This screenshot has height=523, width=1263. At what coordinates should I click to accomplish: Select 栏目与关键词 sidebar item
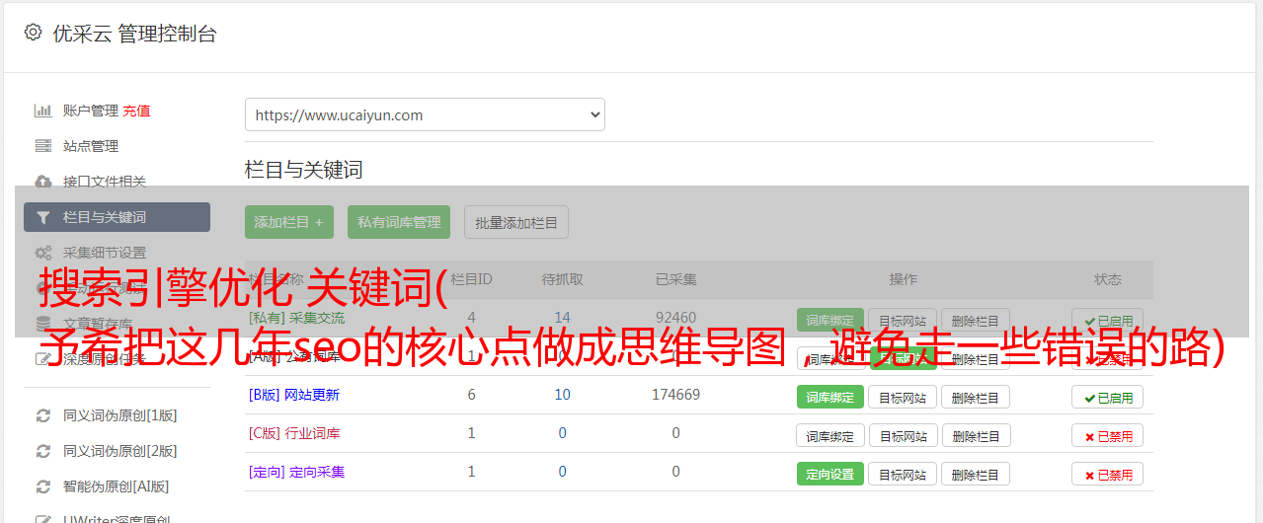pyautogui.click(x=117, y=217)
